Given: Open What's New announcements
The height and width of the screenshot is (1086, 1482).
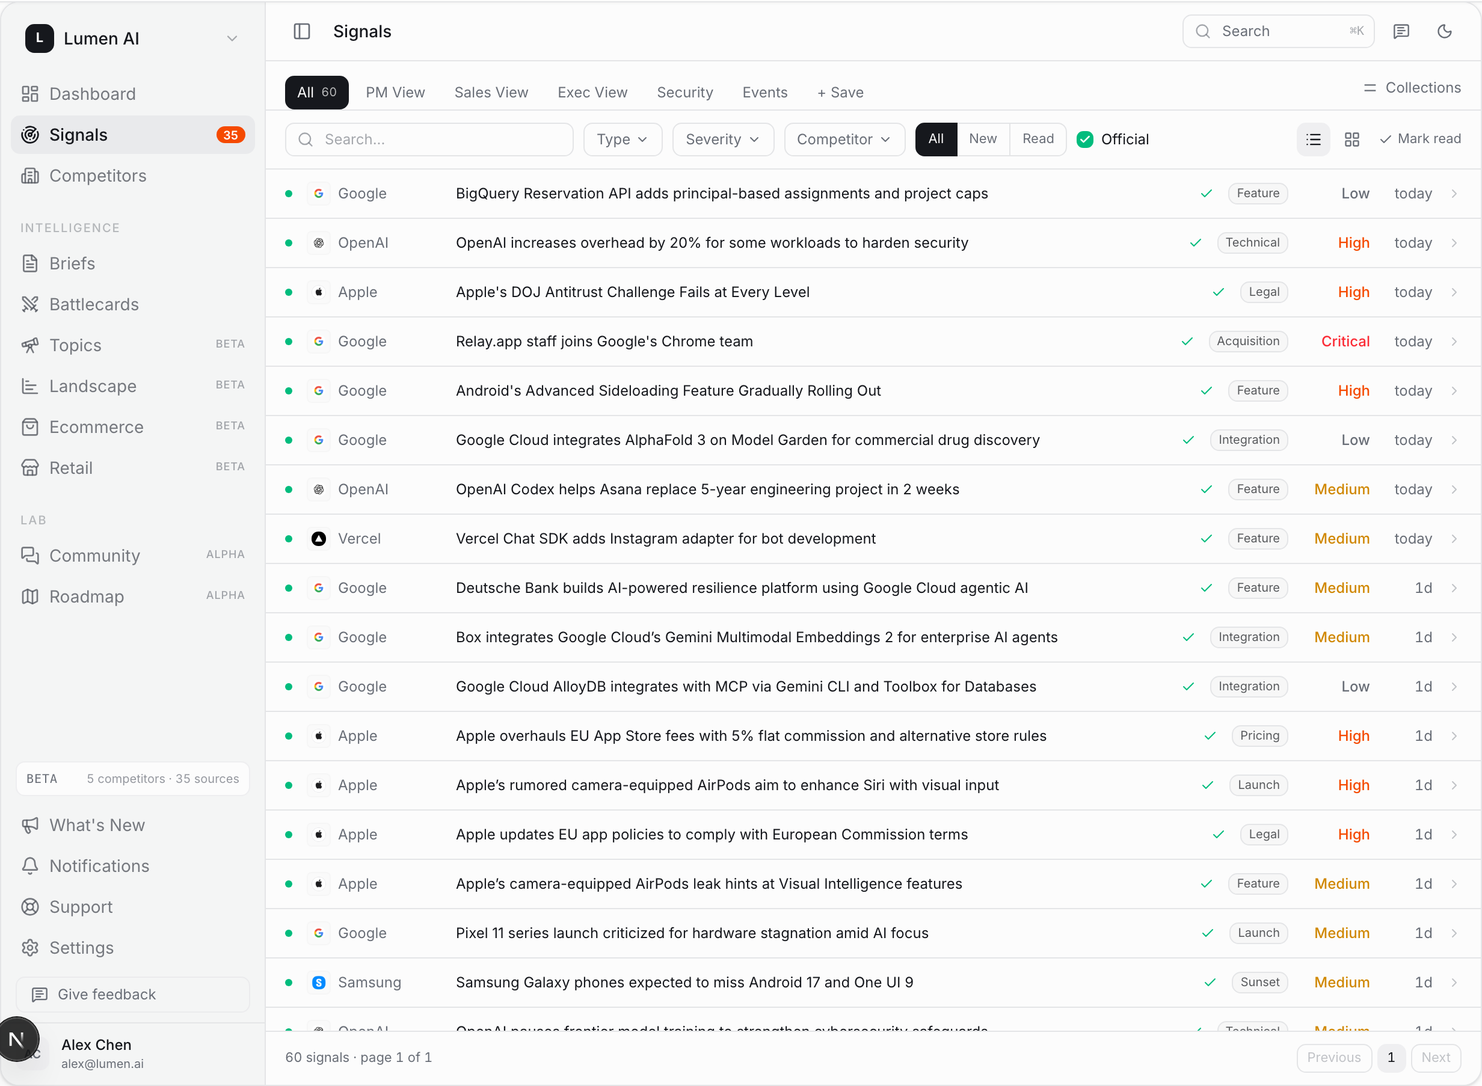Looking at the screenshot, I should pos(133,825).
